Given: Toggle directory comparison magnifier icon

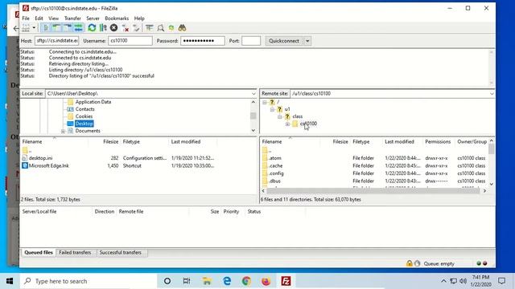Looking at the screenshot, I should click(160, 28).
